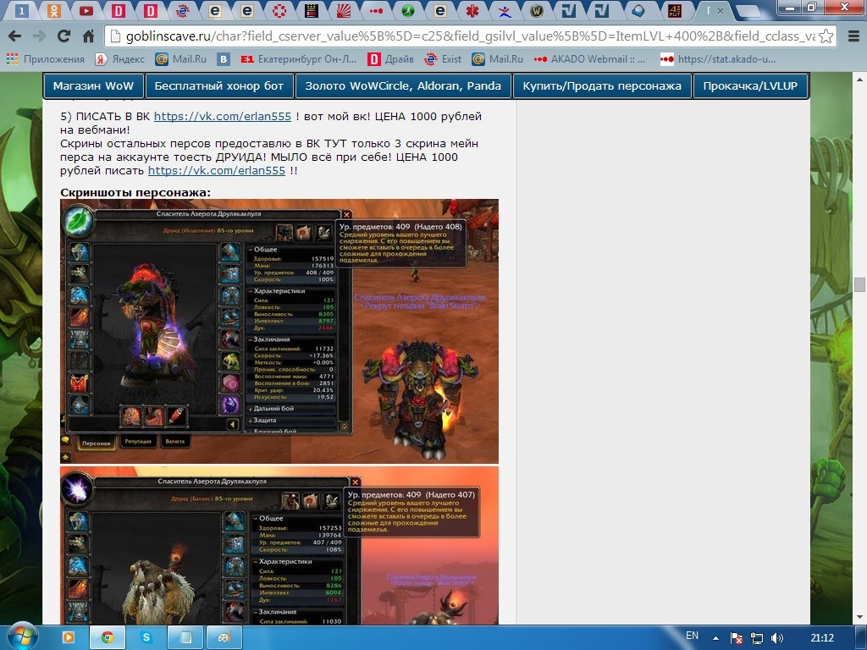This screenshot has height=650, width=867.
Task: Click the browser forward arrow
Action: pyautogui.click(x=39, y=36)
